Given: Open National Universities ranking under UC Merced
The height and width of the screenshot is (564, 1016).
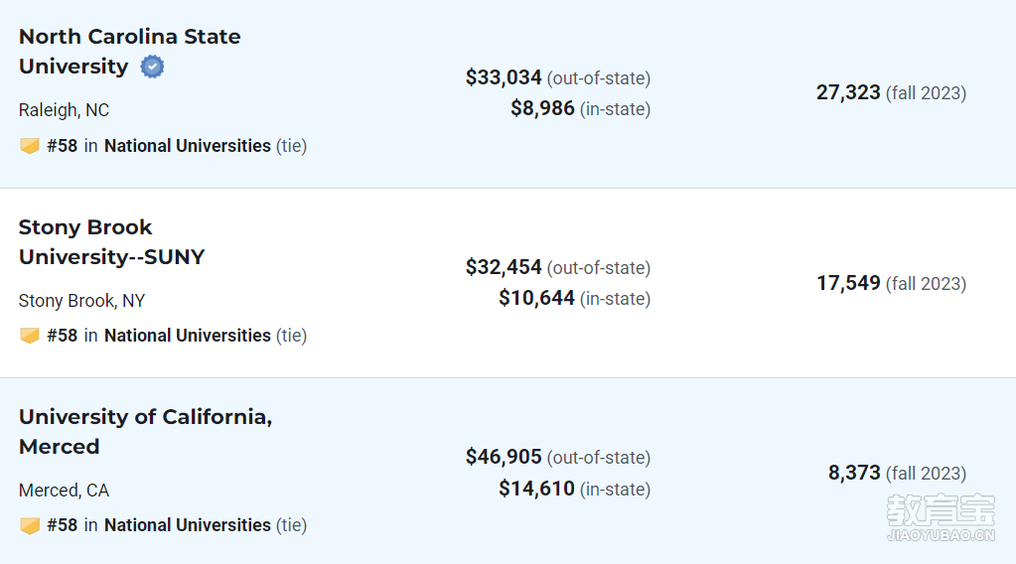Looking at the screenshot, I should [x=188, y=525].
